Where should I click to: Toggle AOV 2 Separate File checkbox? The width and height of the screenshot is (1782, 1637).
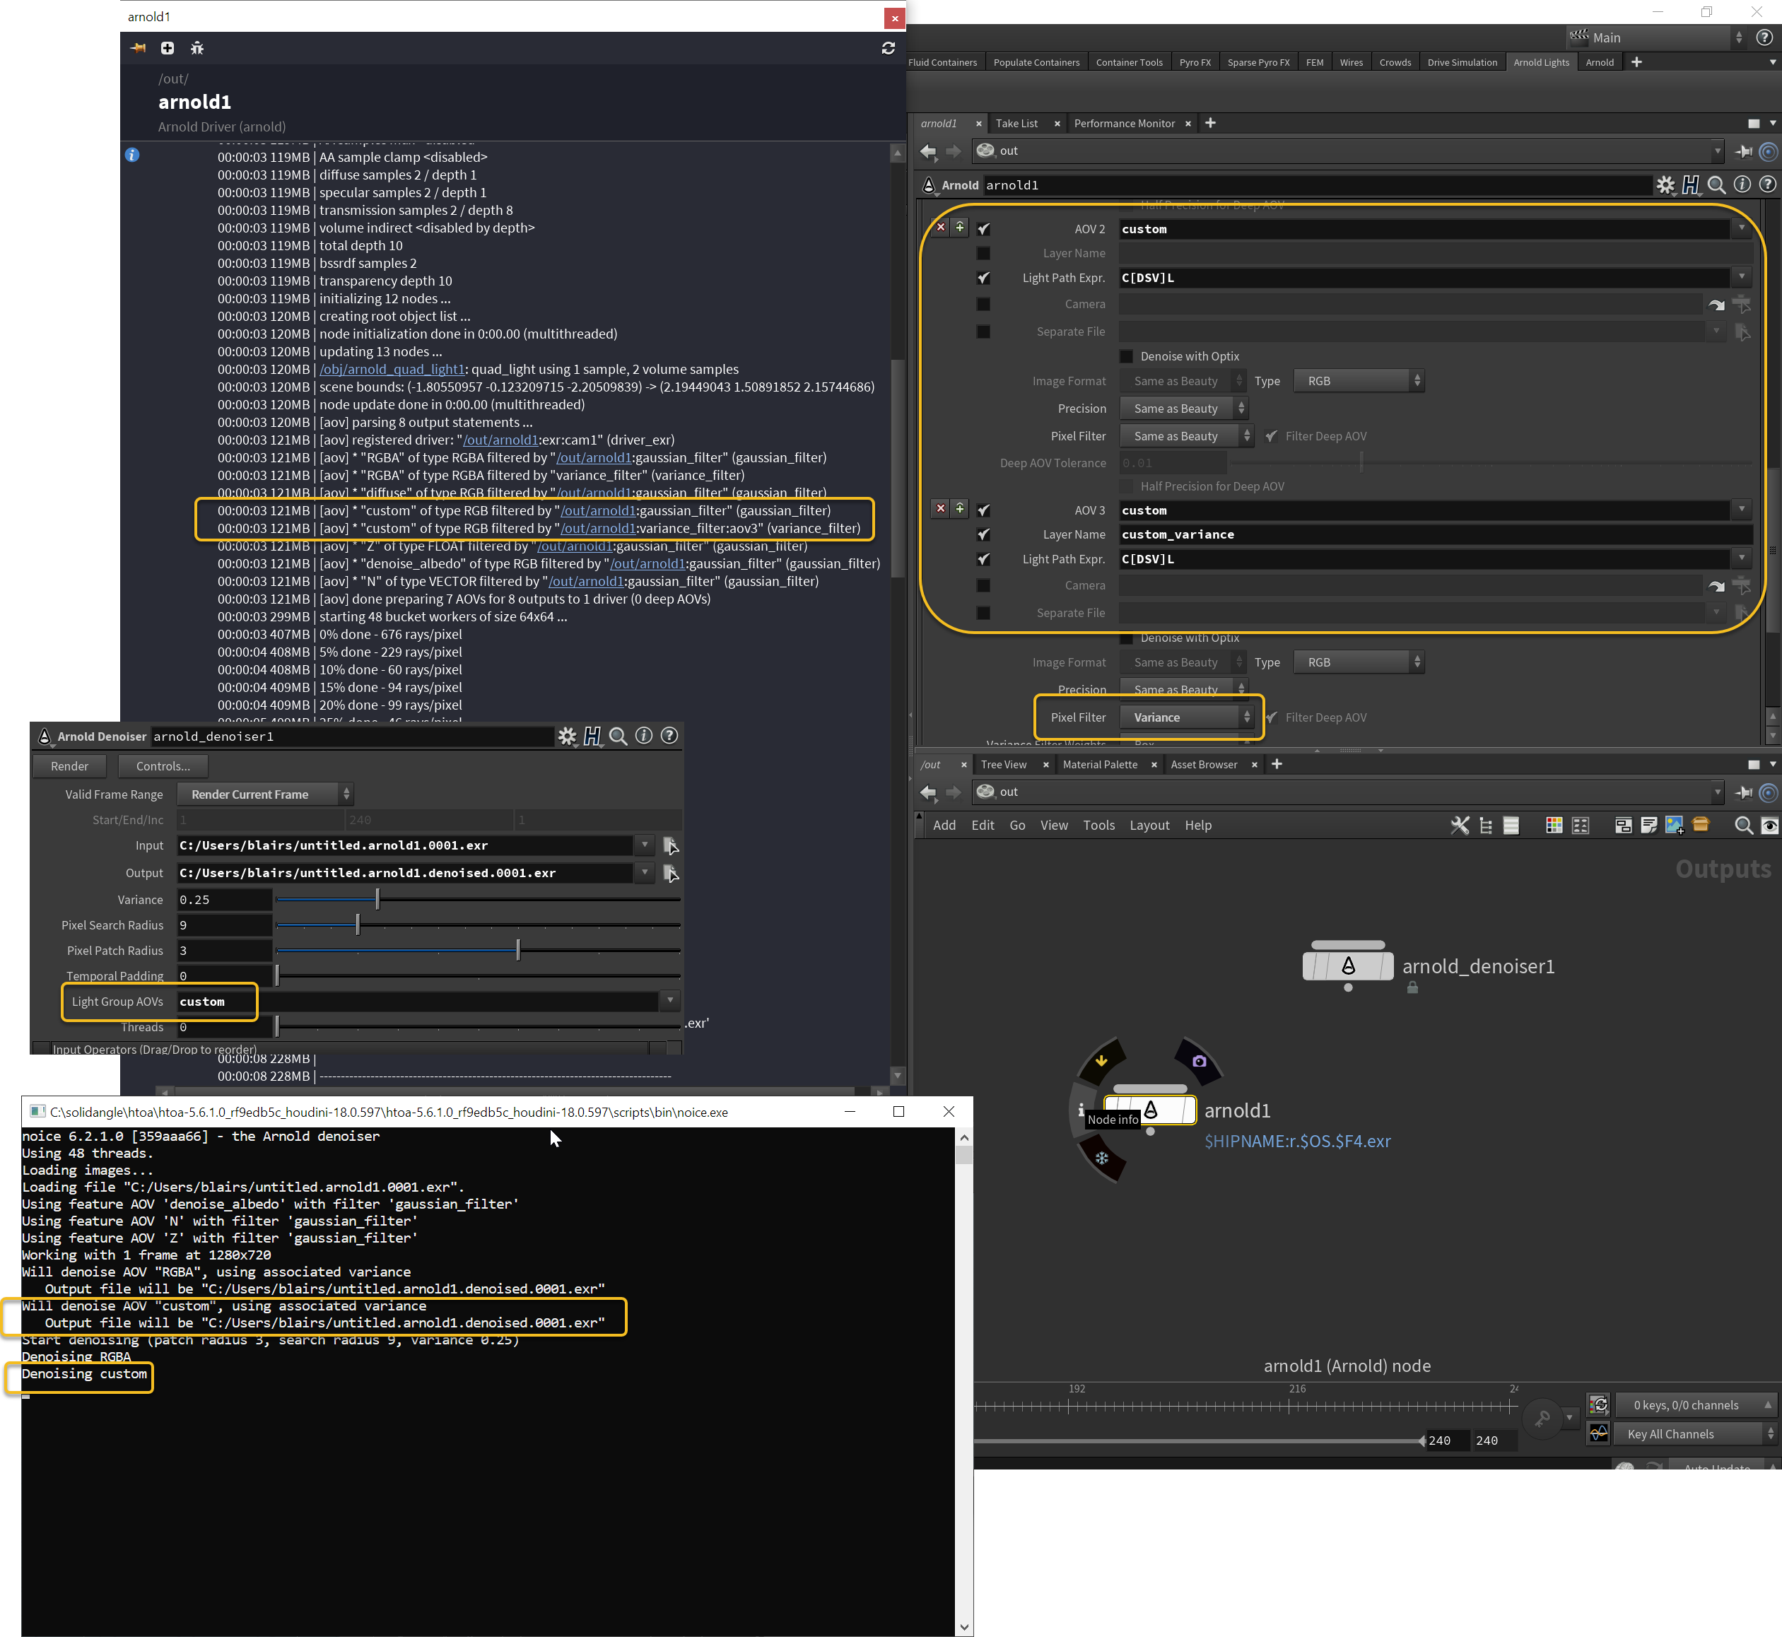(x=983, y=331)
